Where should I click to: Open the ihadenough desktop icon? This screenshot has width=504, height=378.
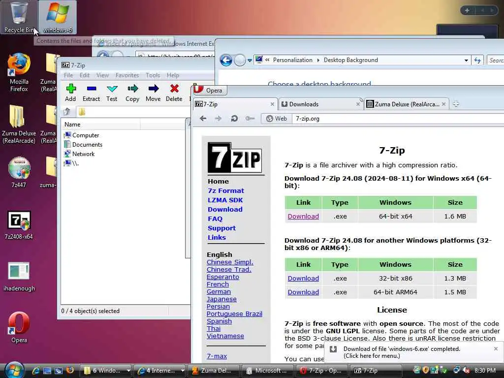[19, 277]
